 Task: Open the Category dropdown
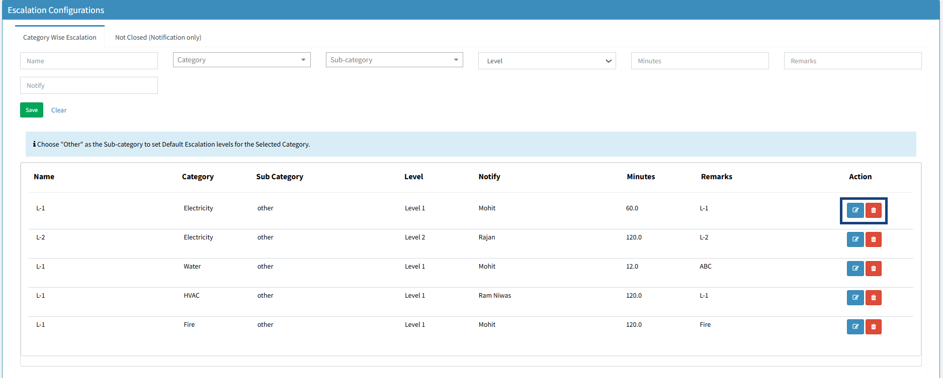[242, 60]
